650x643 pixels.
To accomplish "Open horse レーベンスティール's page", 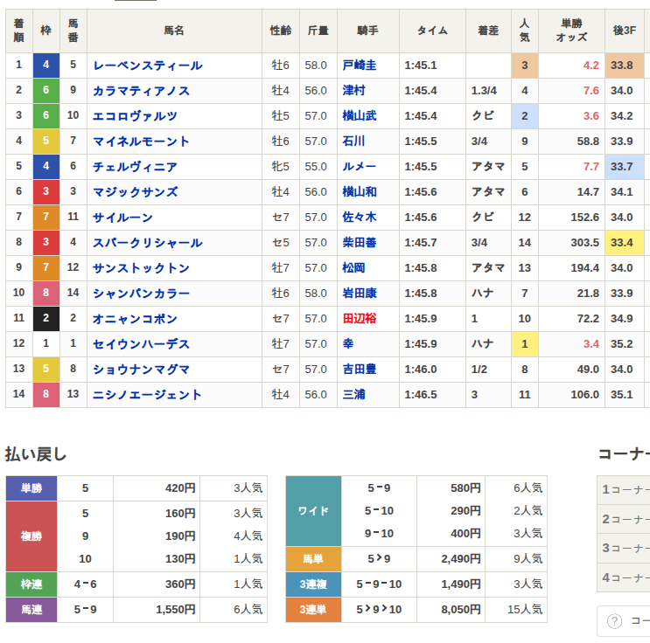I will (x=147, y=66).
